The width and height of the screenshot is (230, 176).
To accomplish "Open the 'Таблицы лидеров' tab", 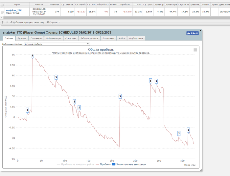I will click(x=89, y=38).
